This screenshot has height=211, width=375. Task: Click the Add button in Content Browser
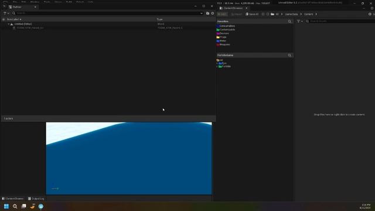[x=222, y=14]
